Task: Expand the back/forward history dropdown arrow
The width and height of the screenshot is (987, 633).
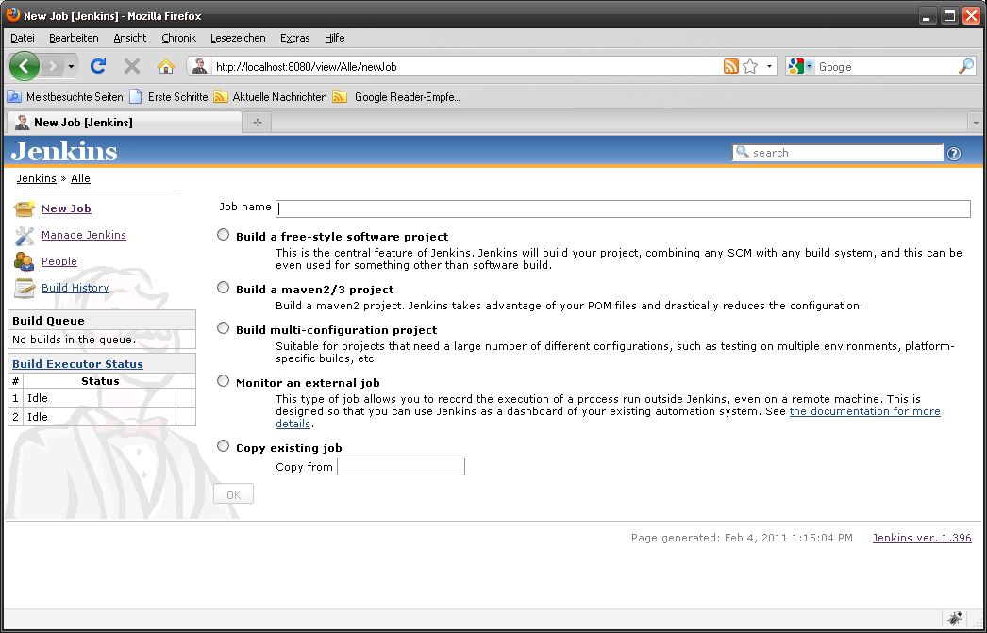Action: click(71, 66)
